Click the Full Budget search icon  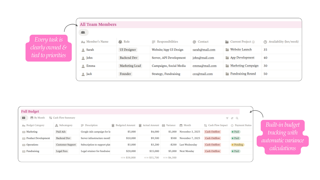click(x=237, y=118)
